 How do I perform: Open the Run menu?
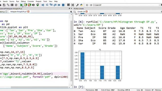17,2
